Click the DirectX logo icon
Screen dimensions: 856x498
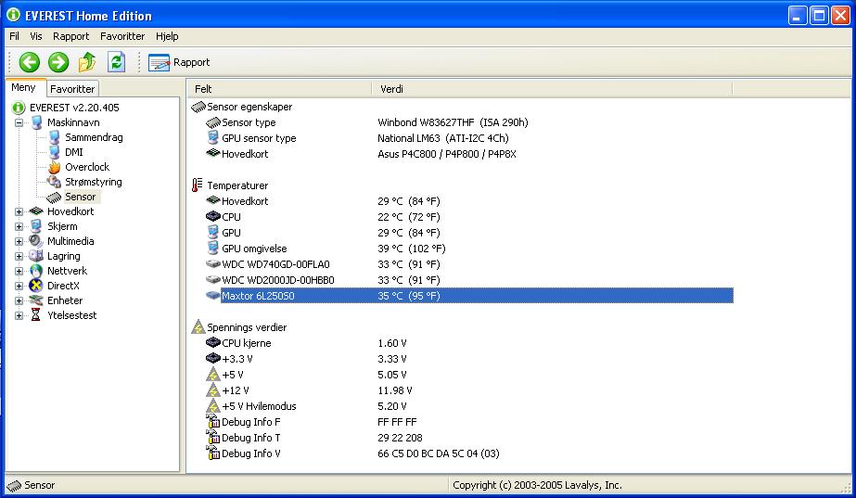click(x=36, y=286)
